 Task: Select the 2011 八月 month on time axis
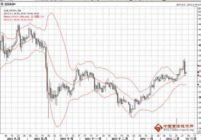13,138
